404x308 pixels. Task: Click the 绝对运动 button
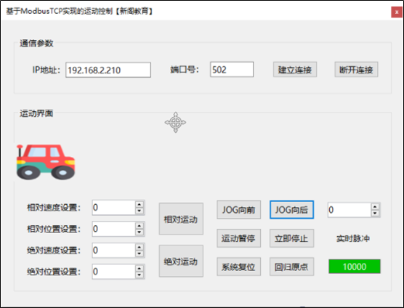(181, 261)
